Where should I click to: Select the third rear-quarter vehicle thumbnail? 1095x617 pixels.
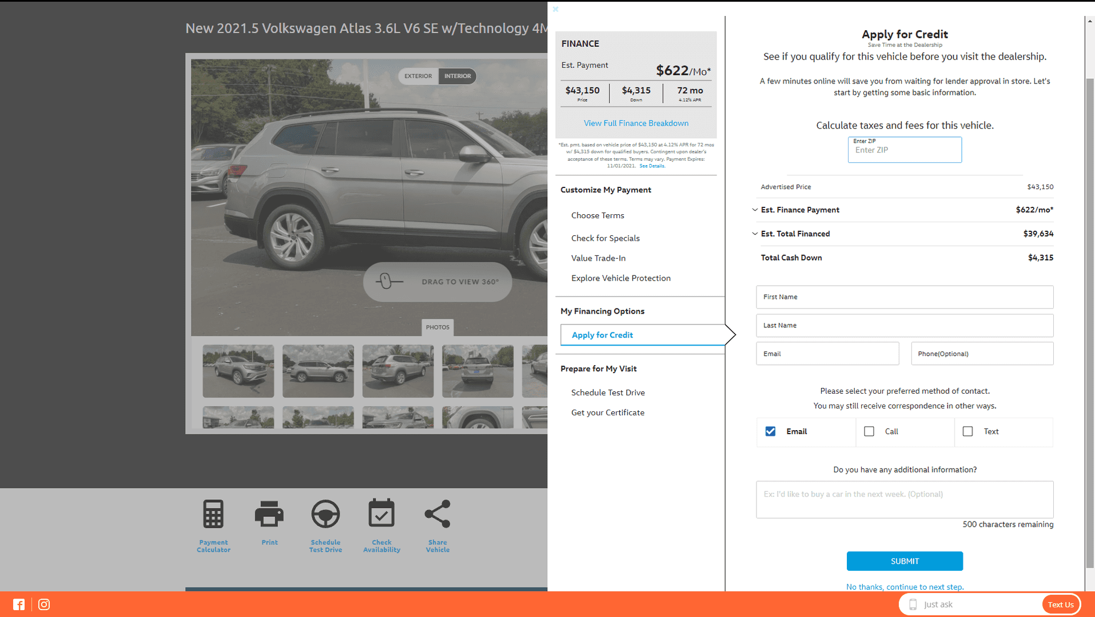(398, 371)
